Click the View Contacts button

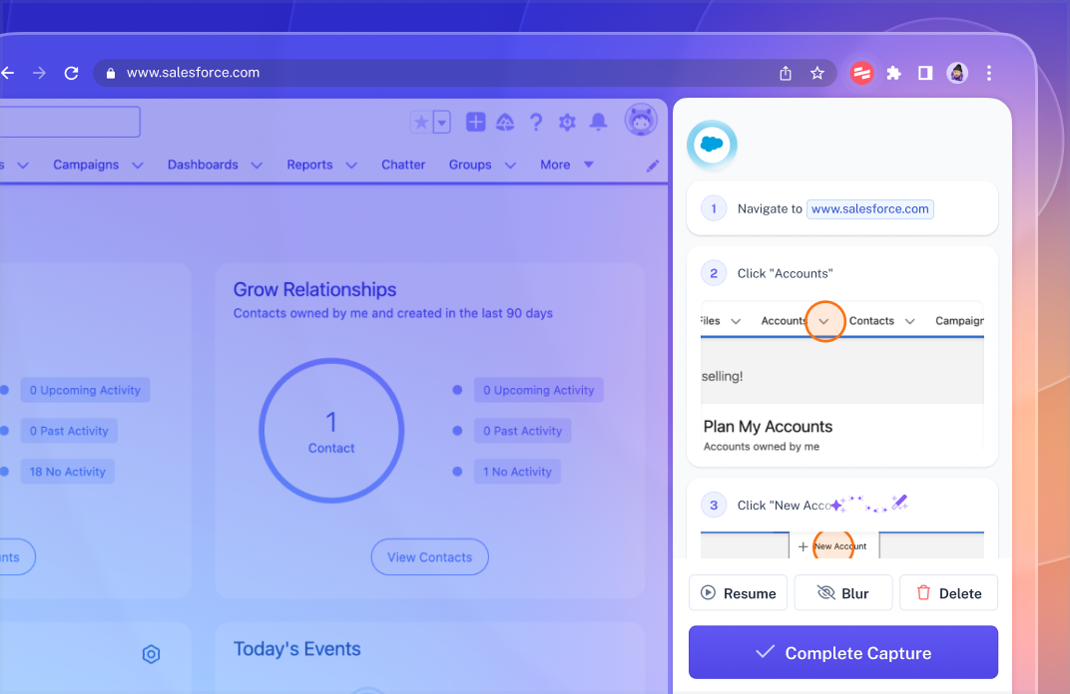430,557
